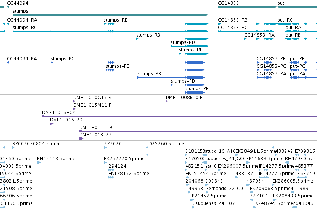The width and height of the screenshot is (317, 209).
Task: Click the LP21457.5prime EST label
Action: point(208,196)
